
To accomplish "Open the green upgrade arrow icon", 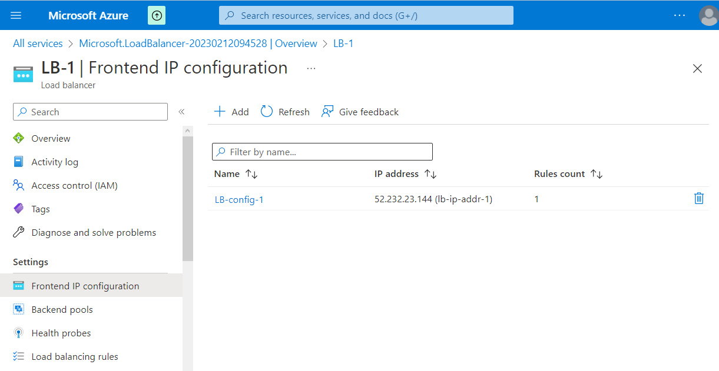I will [157, 16].
